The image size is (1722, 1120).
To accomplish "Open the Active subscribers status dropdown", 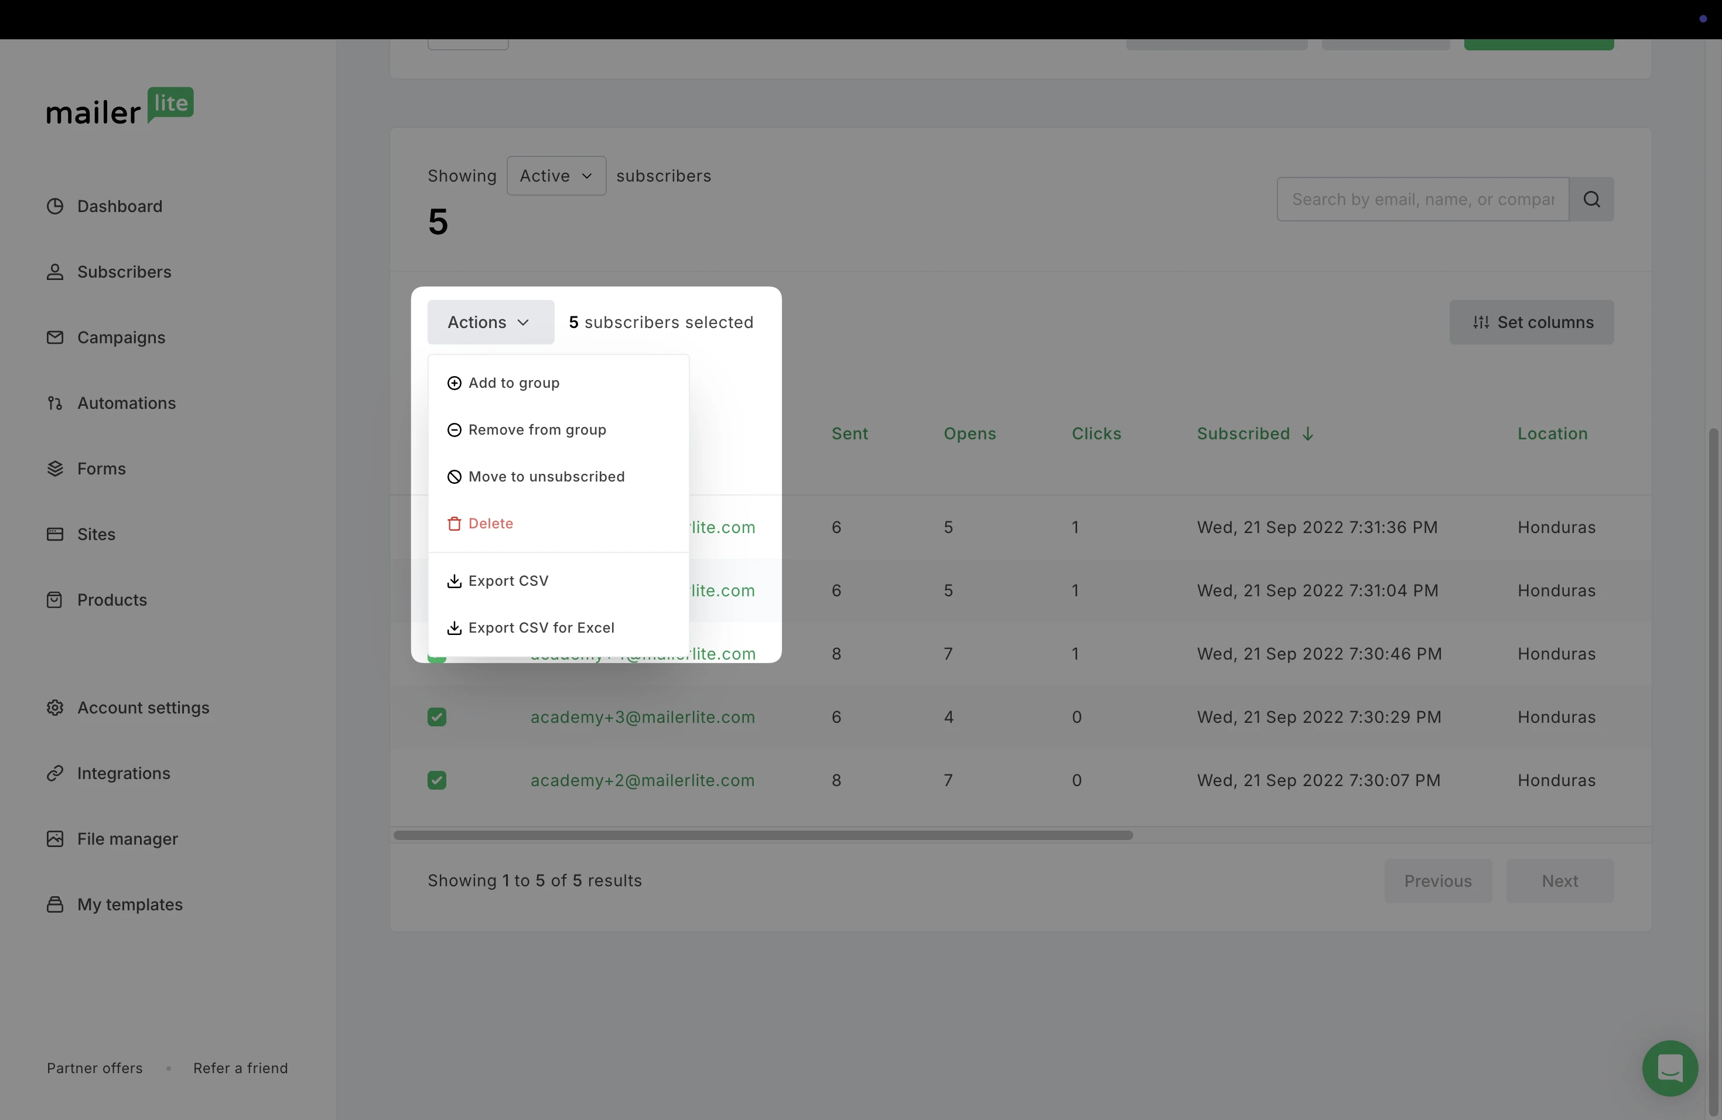I will pyautogui.click(x=556, y=176).
